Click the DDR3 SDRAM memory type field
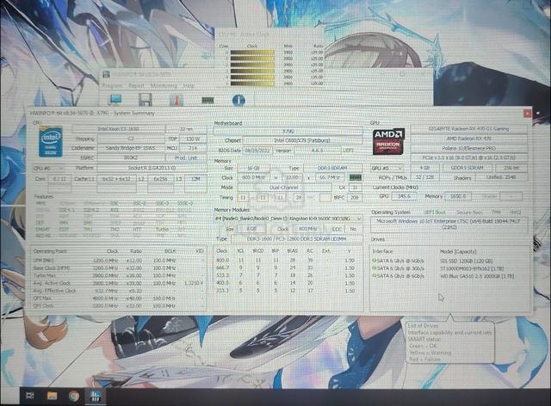 point(332,168)
